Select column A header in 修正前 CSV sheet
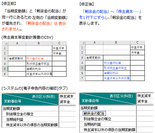 [17, 43]
